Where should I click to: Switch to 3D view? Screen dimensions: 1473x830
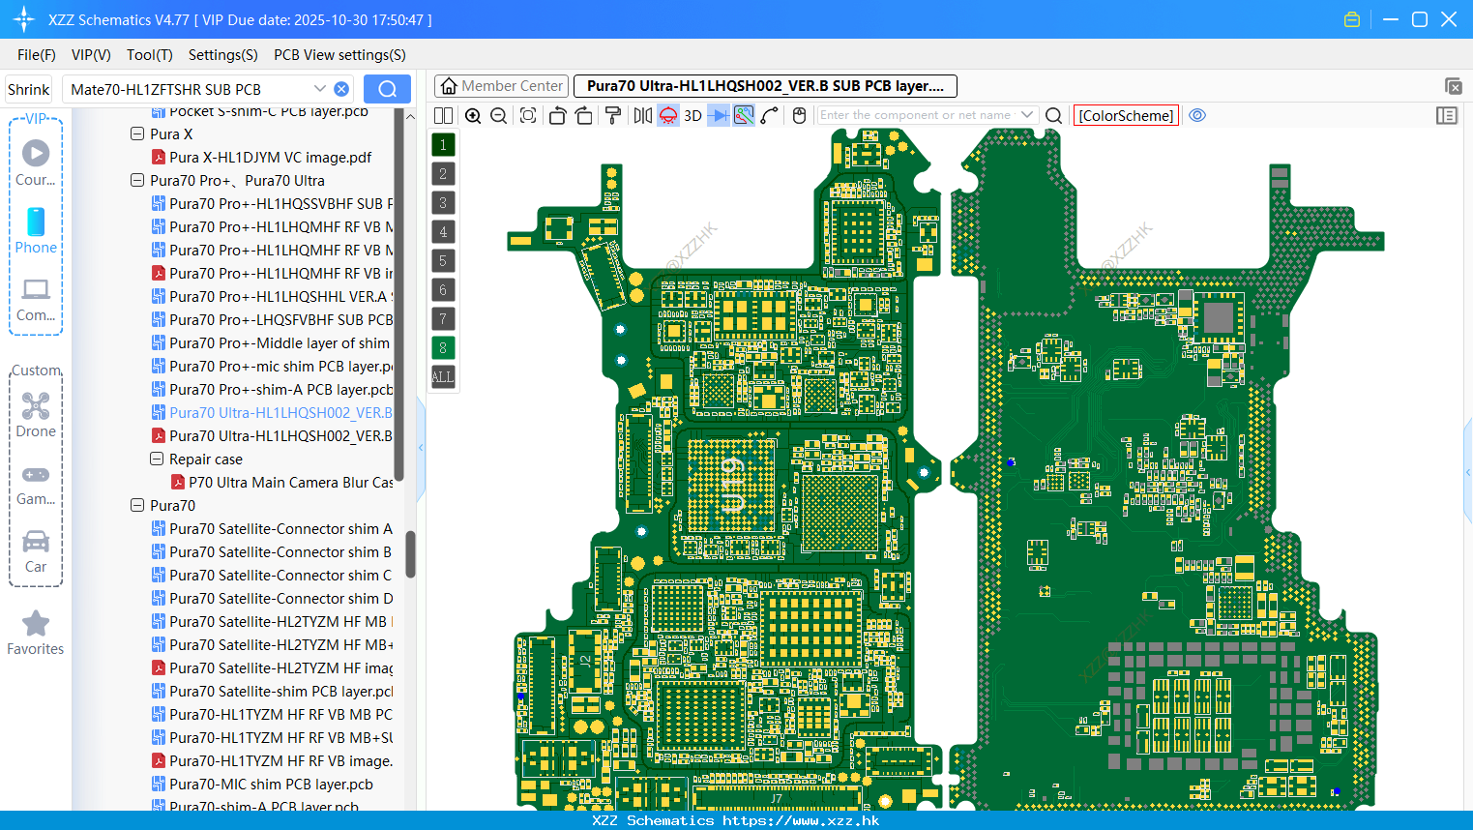(692, 115)
